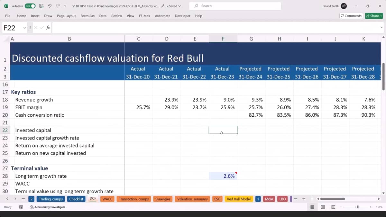Switch to the WACC sheet tab

pyautogui.click(x=107, y=199)
